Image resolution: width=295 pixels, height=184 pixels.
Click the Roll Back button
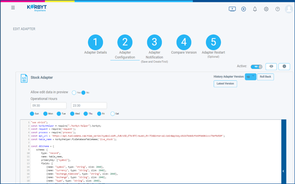point(266,77)
